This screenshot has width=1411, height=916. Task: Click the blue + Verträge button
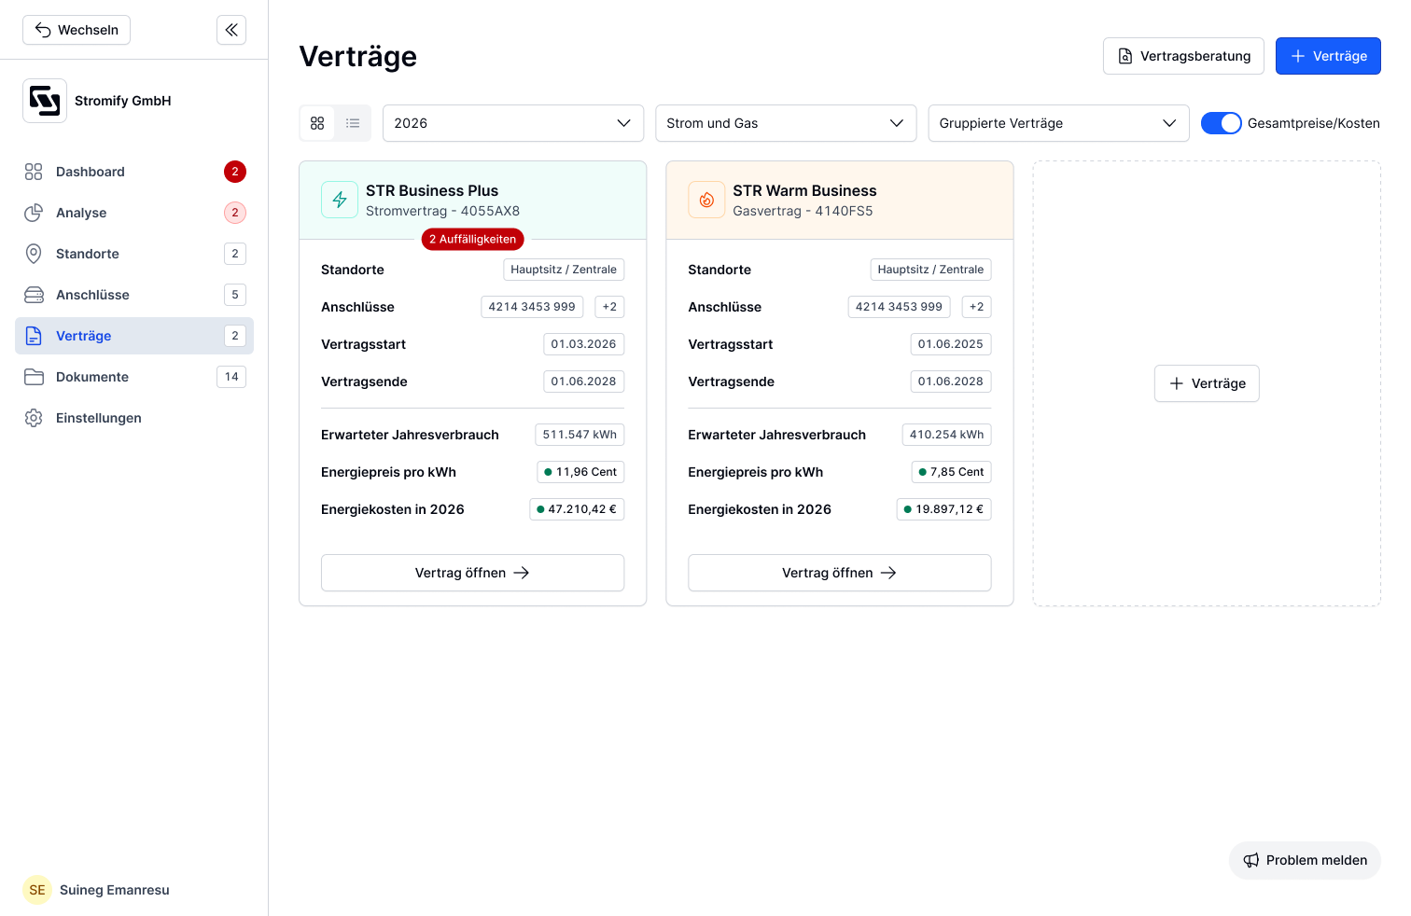(1328, 56)
